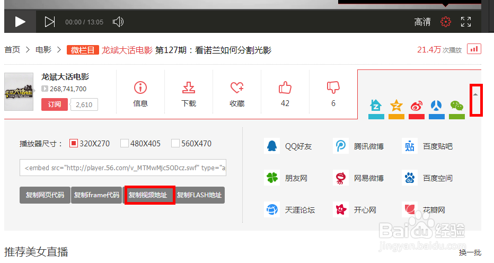Share to 腾讯微博
Image resolution: width=494 pixels, height=263 pixels.
pos(358,146)
